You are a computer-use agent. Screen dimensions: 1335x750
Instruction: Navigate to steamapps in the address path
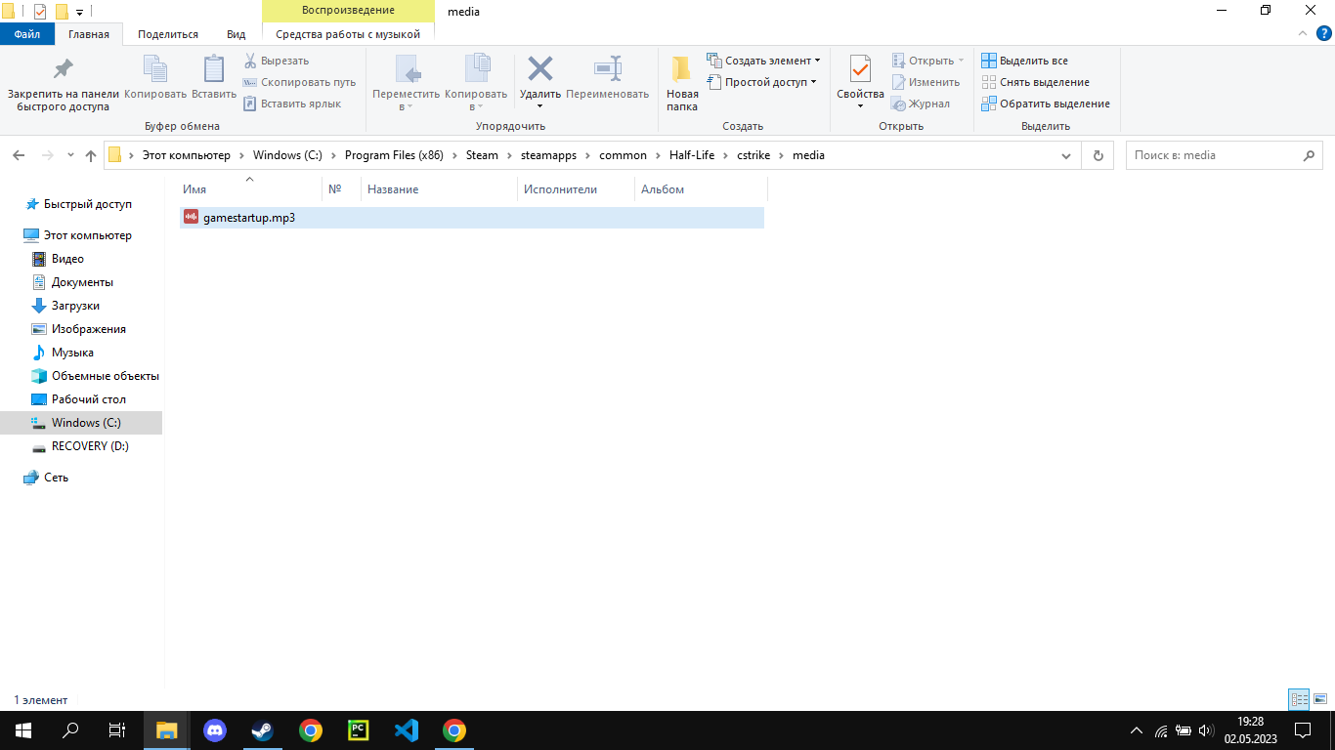(548, 155)
